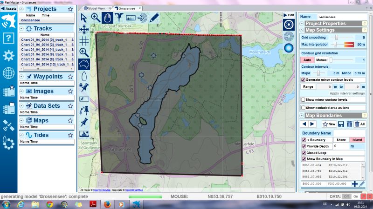The width and height of the screenshot is (373, 209).
Task: Expand the Project Properties section
Action: click(302, 23)
